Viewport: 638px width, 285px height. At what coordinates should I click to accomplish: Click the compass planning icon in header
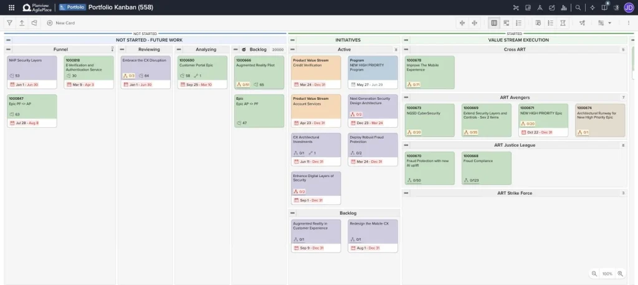pyautogui.click(x=540, y=7)
